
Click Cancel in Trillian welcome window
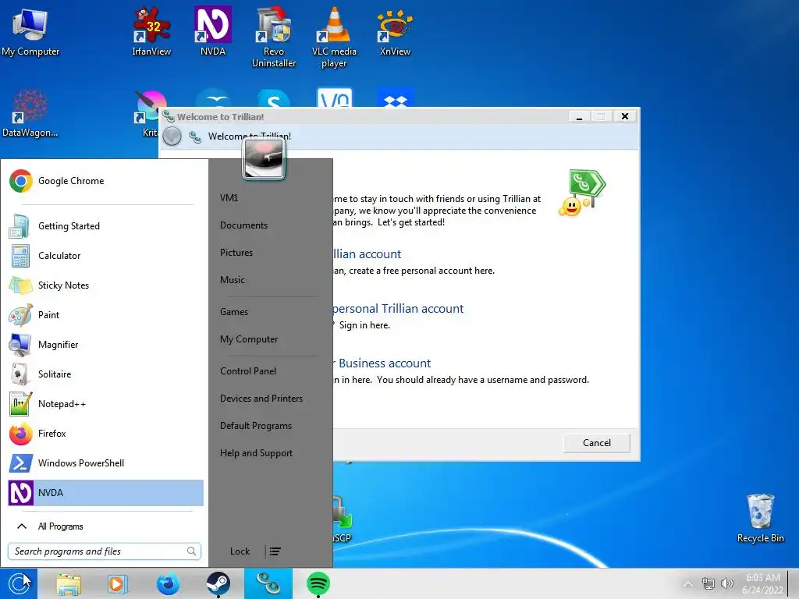597,443
